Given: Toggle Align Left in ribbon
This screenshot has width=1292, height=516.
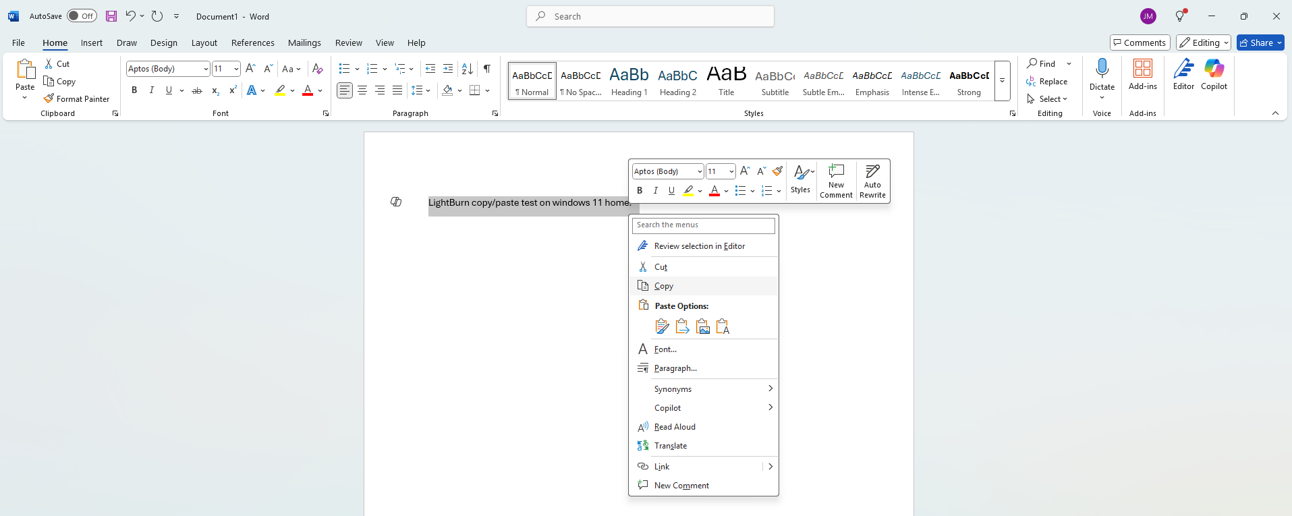Looking at the screenshot, I should coord(345,90).
